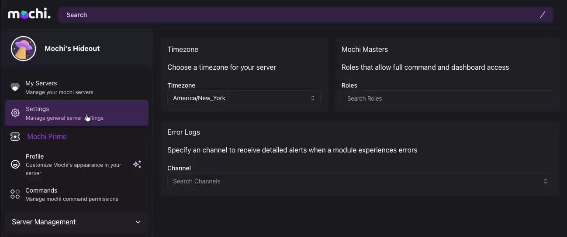Click the slash shortcut icon in search bar
567x237 pixels.
[542, 15]
